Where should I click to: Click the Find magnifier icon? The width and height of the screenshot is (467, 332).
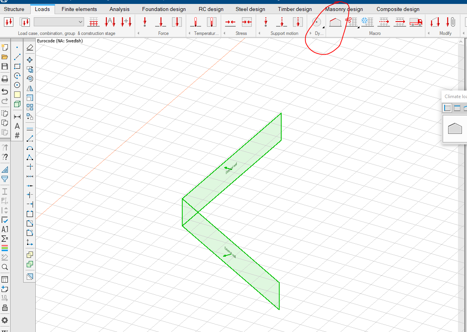click(4, 267)
